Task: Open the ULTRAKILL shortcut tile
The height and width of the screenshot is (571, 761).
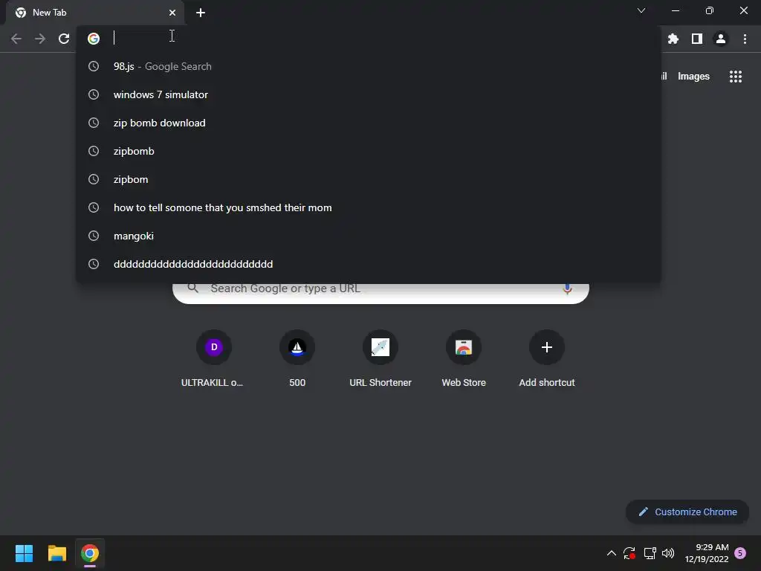Action: (213, 358)
